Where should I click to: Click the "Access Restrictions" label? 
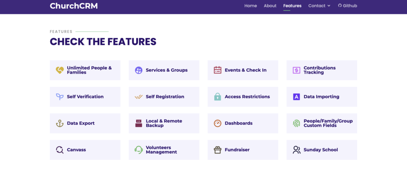pos(247,97)
